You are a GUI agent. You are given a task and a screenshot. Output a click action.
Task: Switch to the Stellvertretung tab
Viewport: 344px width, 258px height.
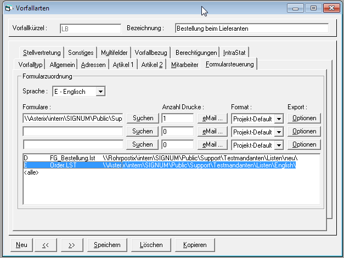pyautogui.click(x=43, y=53)
